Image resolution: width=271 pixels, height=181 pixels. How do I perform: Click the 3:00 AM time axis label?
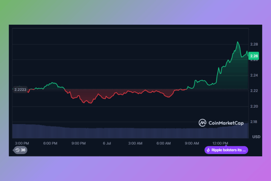pos(135,143)
